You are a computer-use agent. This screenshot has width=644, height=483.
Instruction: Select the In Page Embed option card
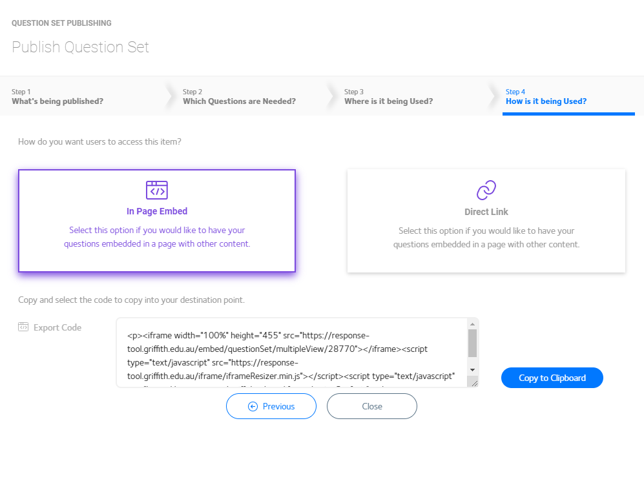point(157,221)
